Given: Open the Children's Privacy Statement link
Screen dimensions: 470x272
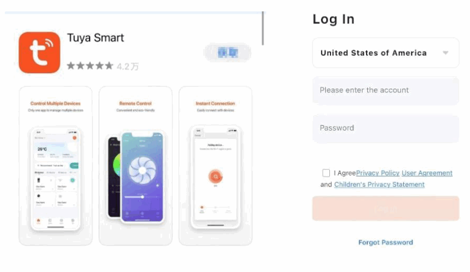Looking at the screenshot, I should [x=379, y=185].
